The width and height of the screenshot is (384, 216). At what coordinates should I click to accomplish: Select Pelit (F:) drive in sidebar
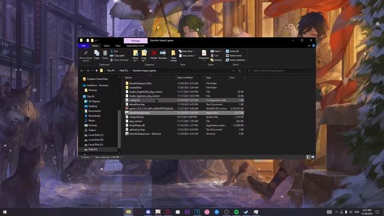tap(91, 149)
